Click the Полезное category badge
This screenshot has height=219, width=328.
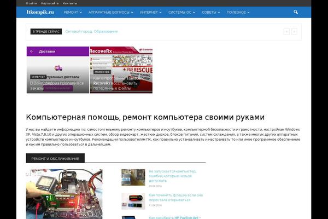pyautogui.click(x=102, y=72)
